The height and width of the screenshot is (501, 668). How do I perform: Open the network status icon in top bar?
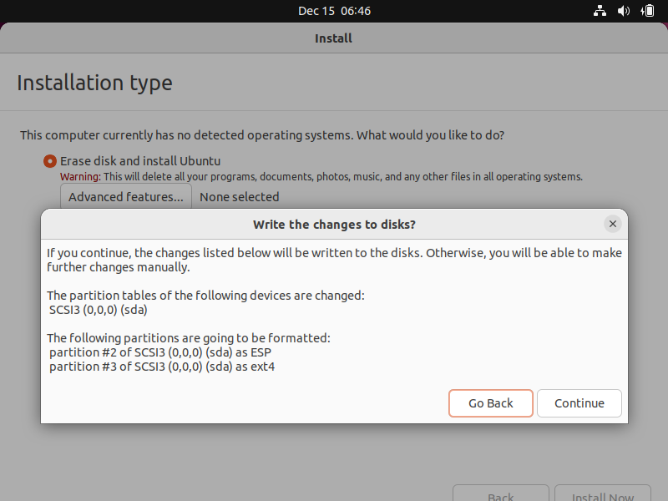coord(600,11)
